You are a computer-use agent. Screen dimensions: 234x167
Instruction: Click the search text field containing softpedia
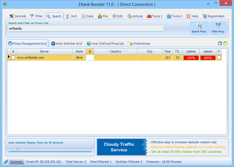[x=86, y=28]
